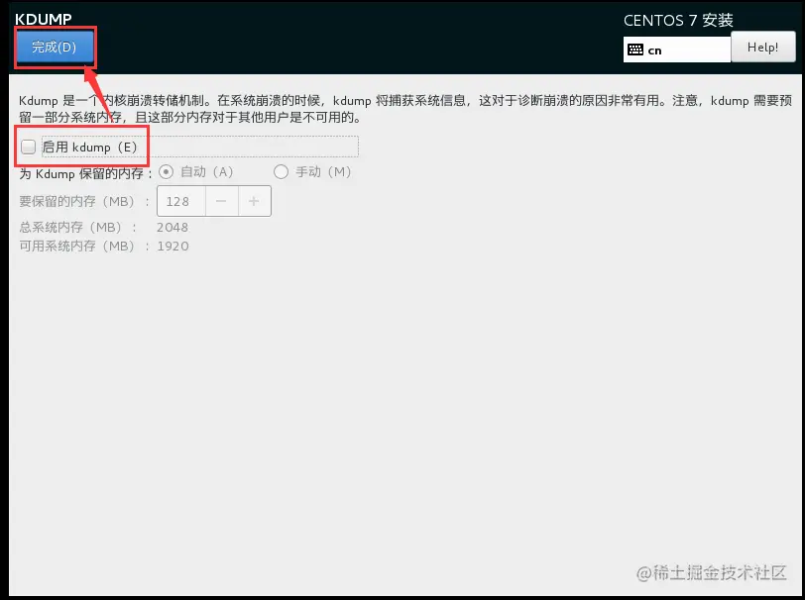This screenshot has height=600, width=805.
Task: Open the Help! button
Action: coord(763,48)
